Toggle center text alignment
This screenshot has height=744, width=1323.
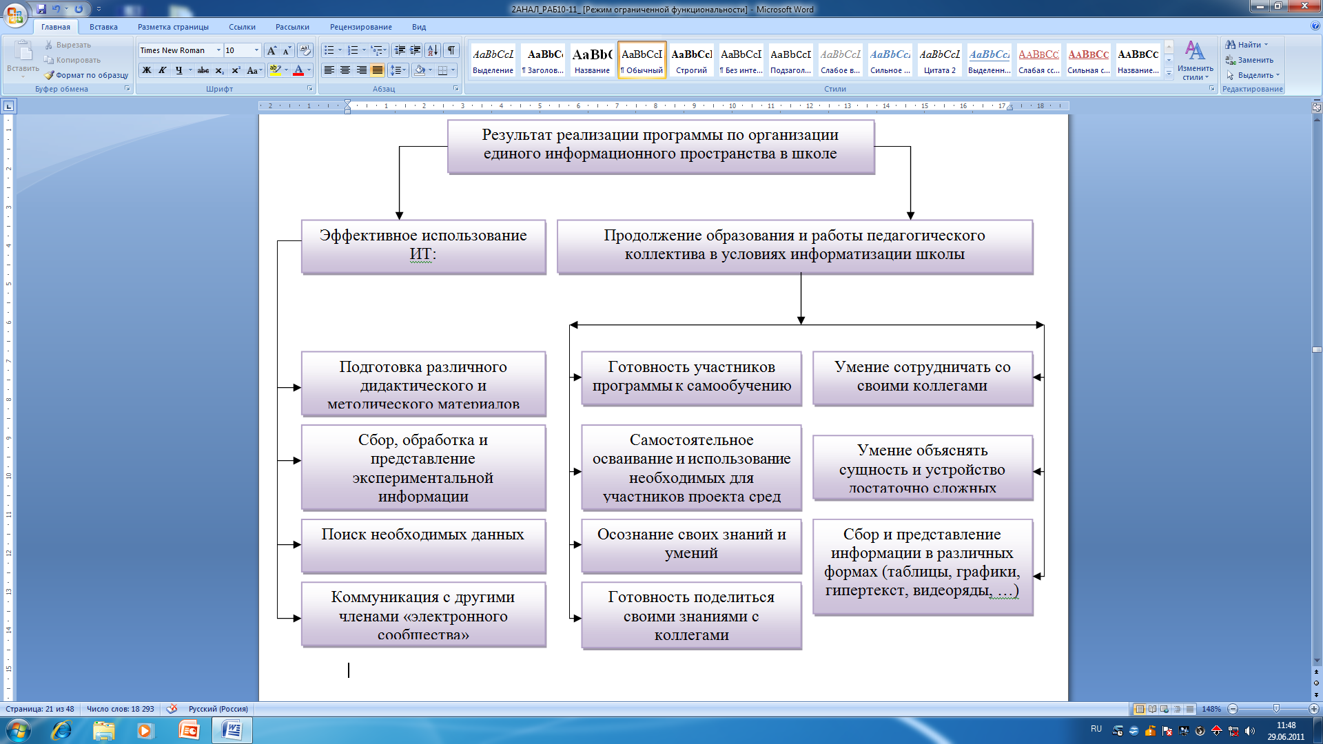tap(345, 70)
